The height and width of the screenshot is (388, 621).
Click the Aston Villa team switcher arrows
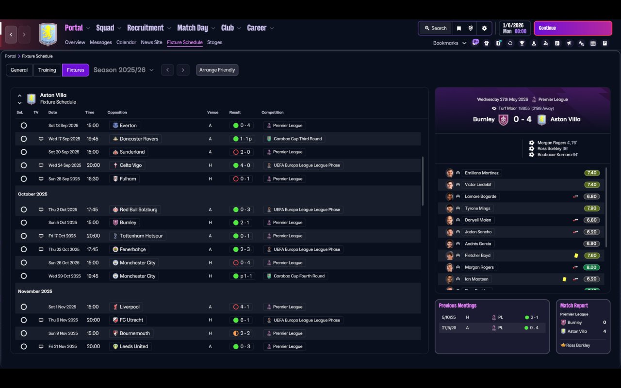click(19, 99)
